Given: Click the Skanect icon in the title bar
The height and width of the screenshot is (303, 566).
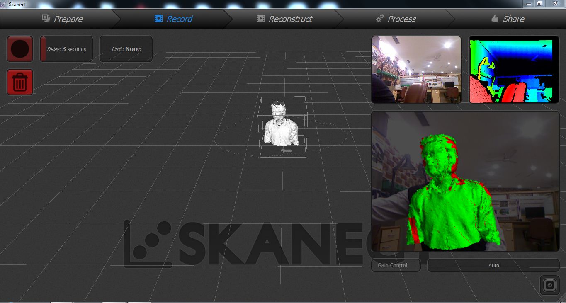Looking at the screenshot, I should [x=4, y=4].
